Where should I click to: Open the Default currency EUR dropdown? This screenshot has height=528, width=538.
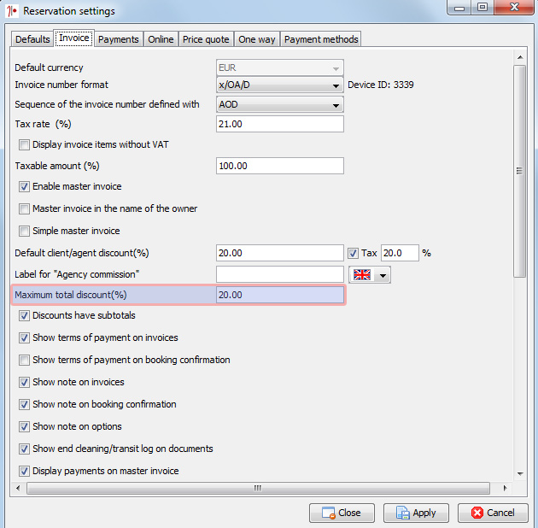pyautogui.click(x=279, y=67)
